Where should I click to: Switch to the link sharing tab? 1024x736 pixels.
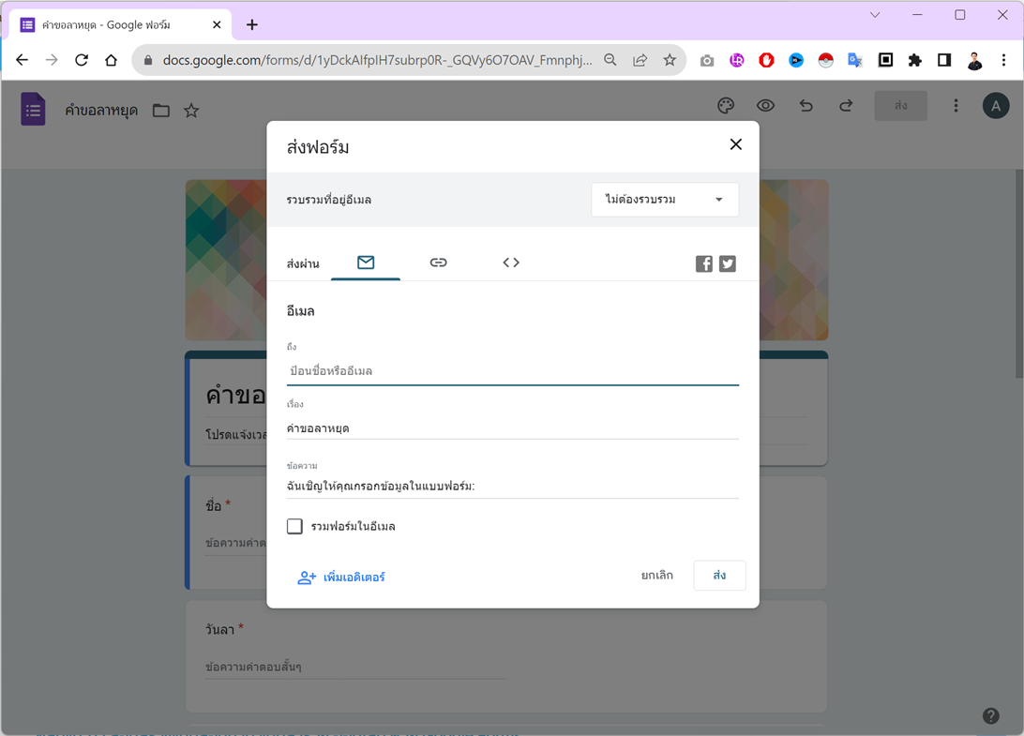point(438,263)
